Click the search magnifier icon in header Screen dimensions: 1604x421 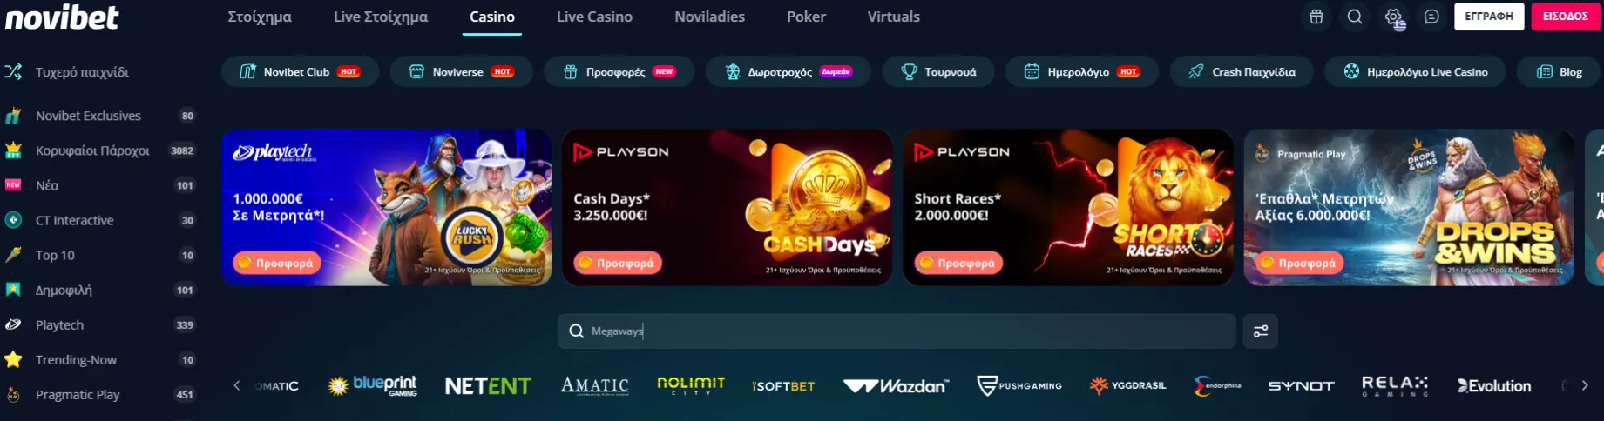(1355, 17)
